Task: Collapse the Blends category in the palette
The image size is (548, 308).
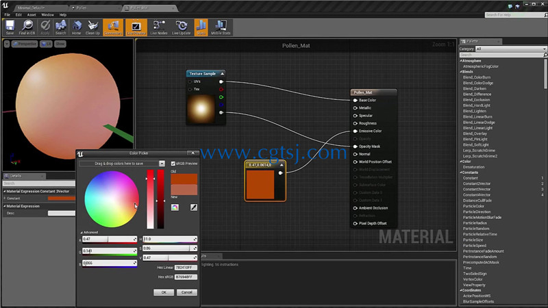Action: click(x=461, y=72)
